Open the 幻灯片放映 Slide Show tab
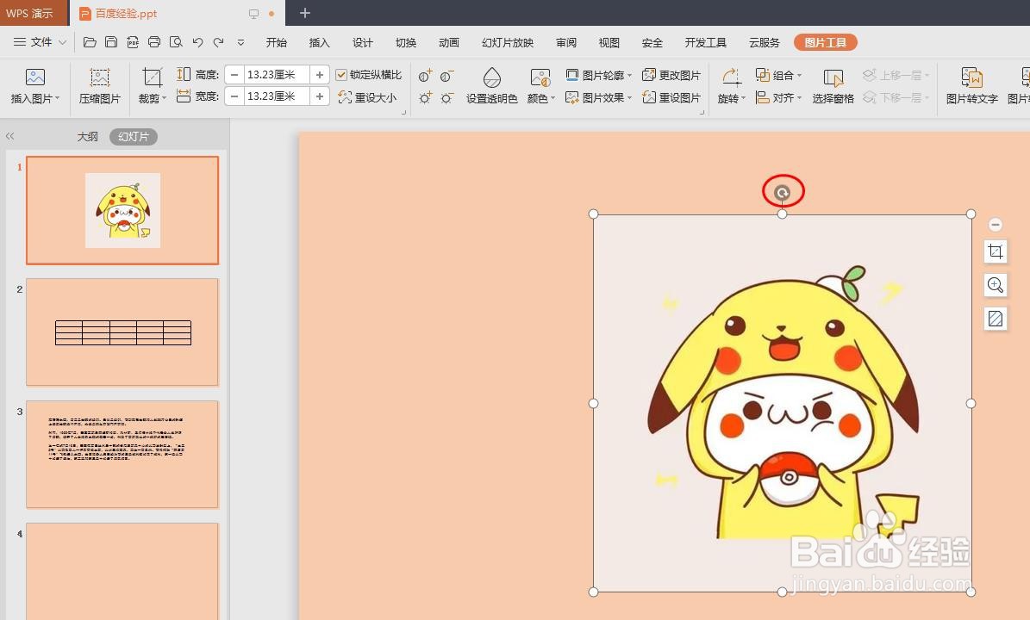Image resolution: width=1030 pixels, height=620 pixels. 508,43
